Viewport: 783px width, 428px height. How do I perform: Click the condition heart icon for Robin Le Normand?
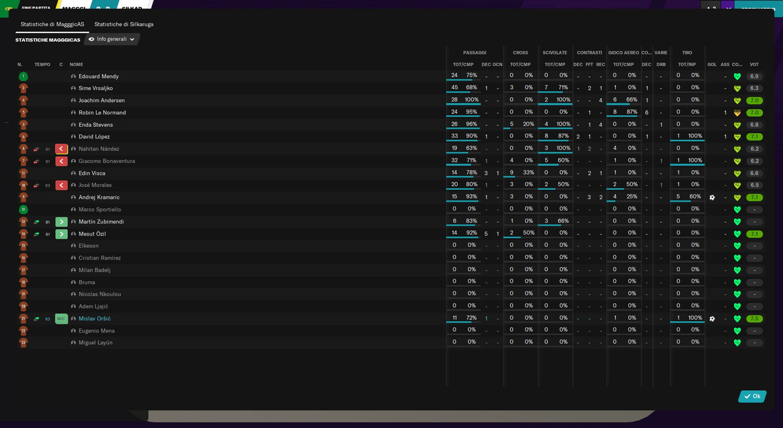[737, 113]
